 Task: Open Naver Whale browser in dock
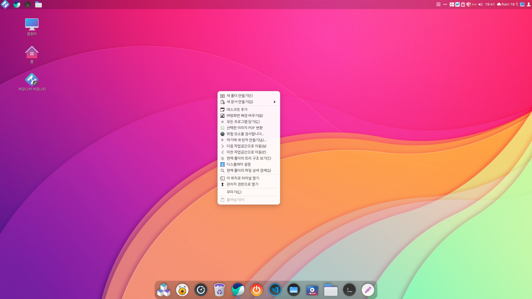point(238,290)
